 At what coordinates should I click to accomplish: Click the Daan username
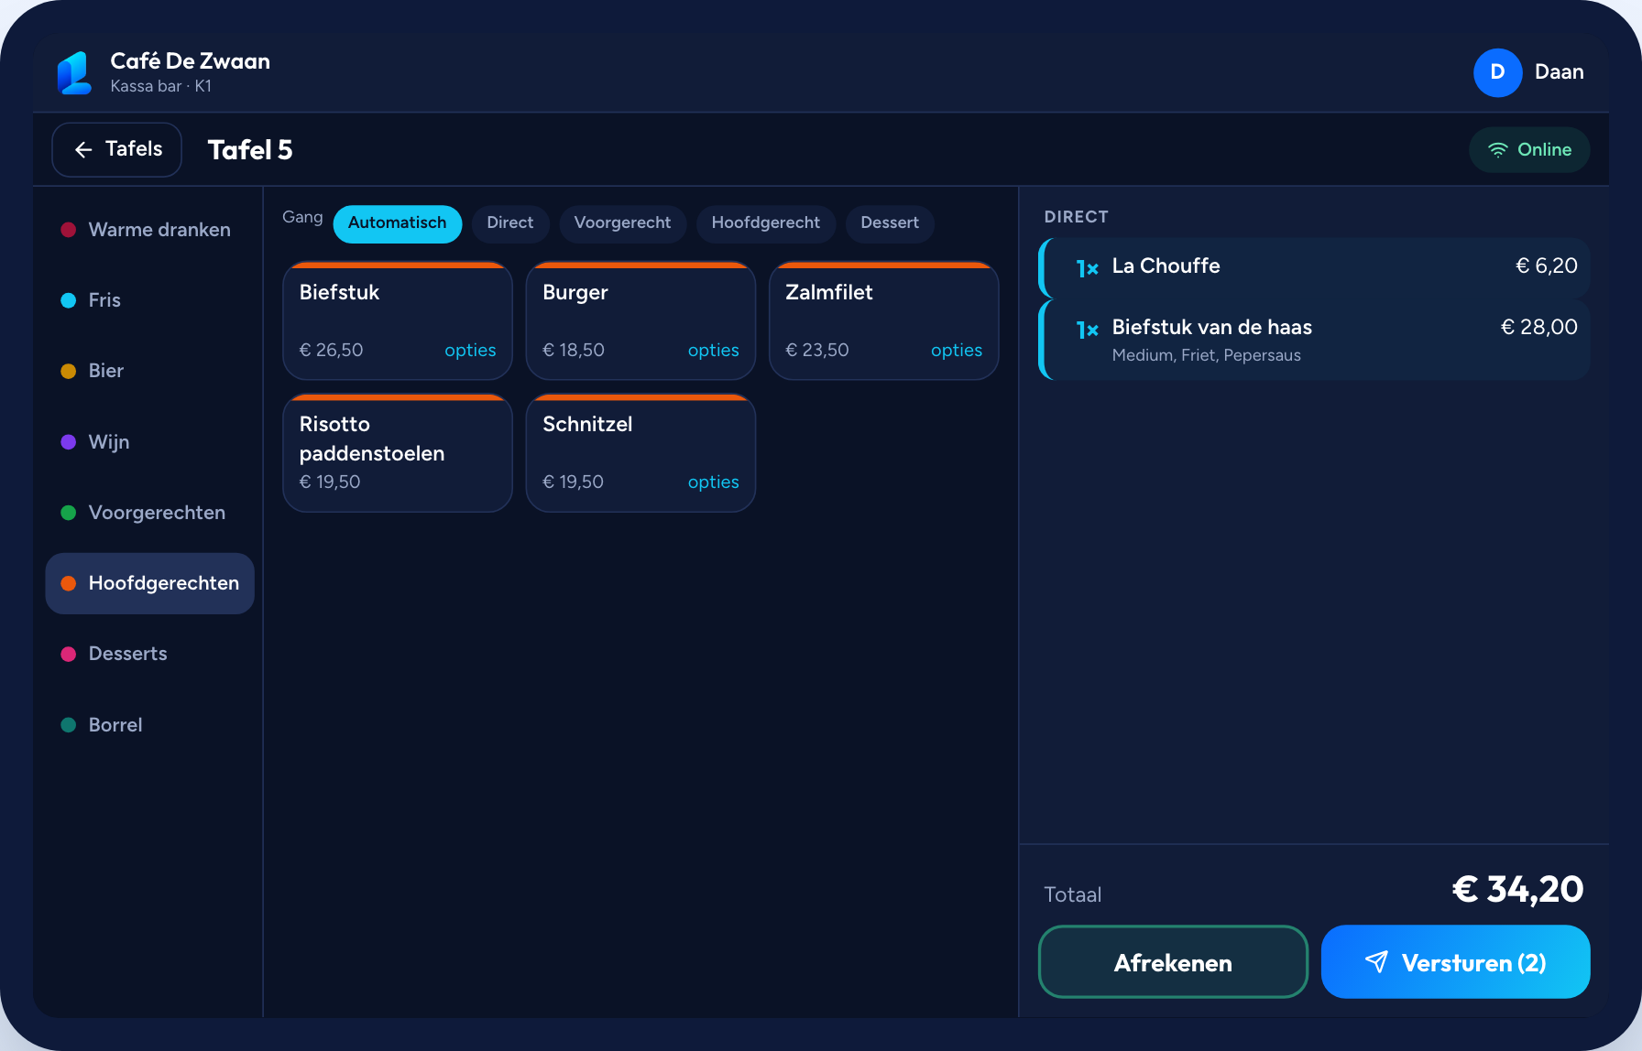[x=1559, y=72]
